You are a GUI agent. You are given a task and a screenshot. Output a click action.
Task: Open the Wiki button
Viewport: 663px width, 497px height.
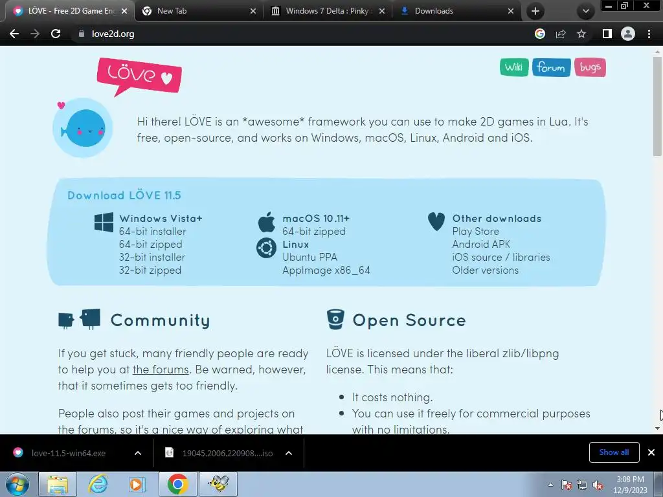[514, 67]
